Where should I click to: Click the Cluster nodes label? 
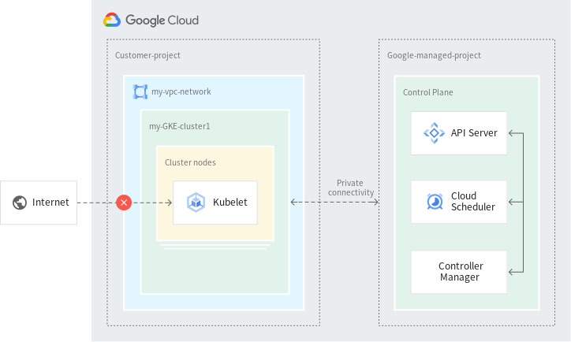point(190,162)
